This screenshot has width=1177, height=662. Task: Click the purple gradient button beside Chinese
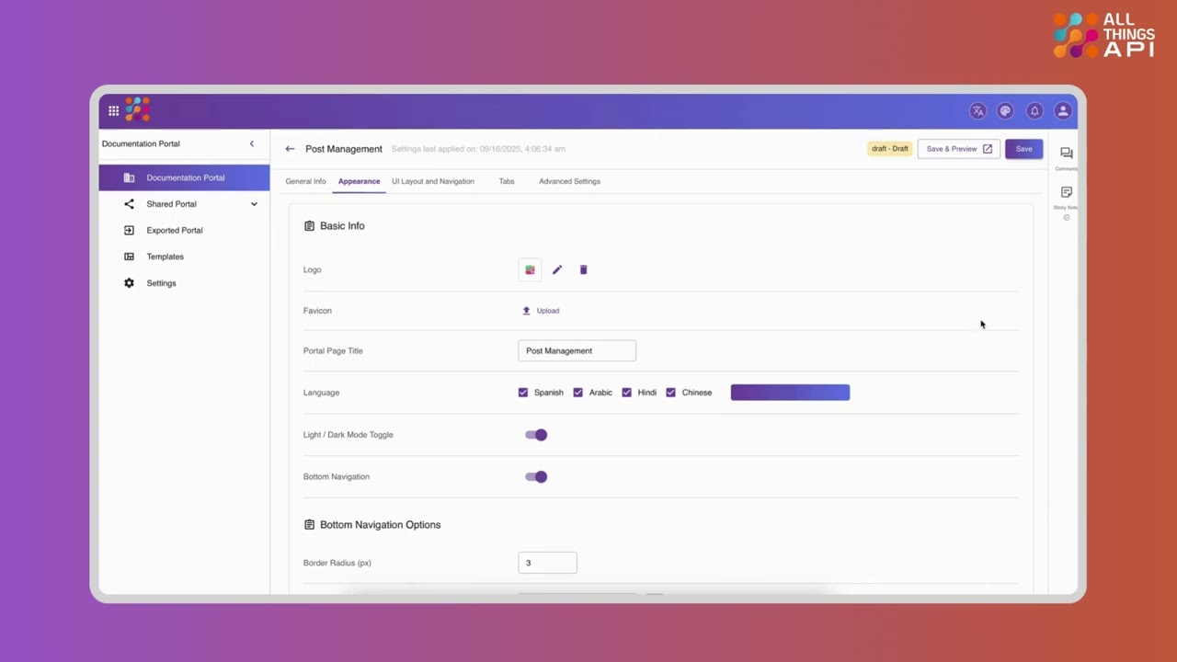(x=790, y=393)
